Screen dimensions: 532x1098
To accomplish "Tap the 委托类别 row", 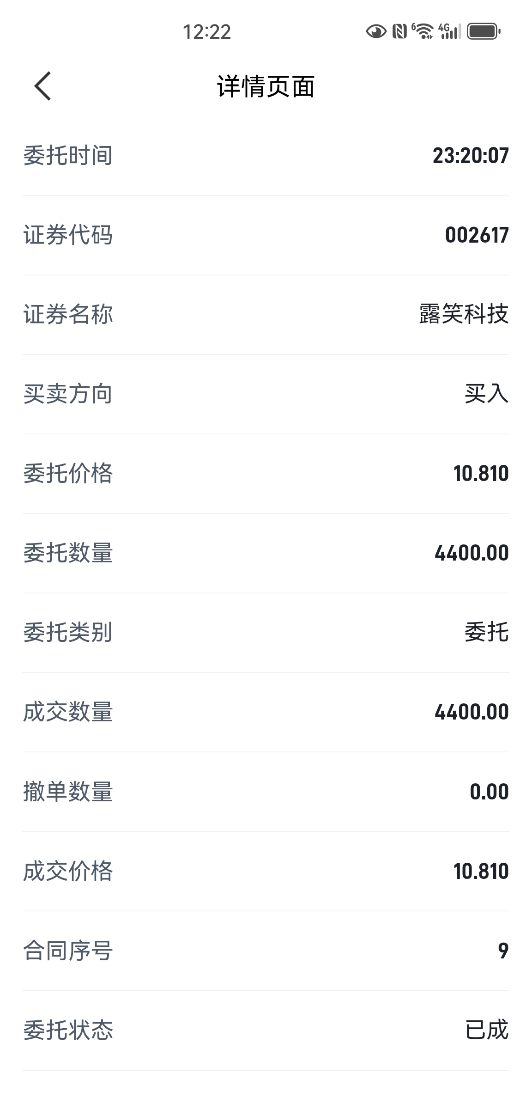I will click(266, 633).
